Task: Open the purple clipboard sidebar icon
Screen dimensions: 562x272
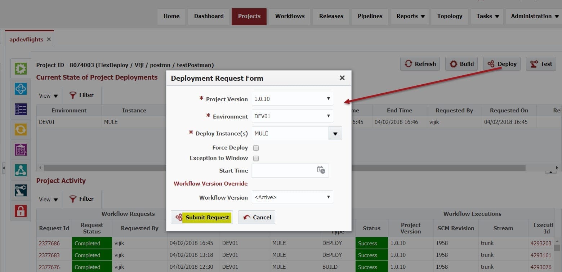Action: (21, 150)
